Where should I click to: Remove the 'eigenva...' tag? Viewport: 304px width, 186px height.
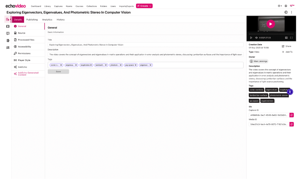click(76, 65)
